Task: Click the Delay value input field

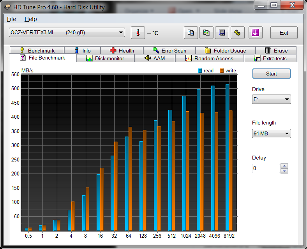Action: tap(266, 168)
